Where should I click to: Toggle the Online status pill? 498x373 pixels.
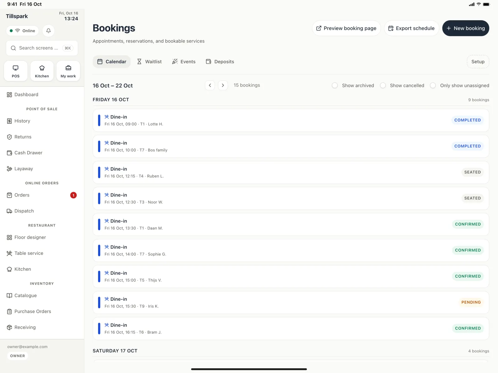(22, 31)
